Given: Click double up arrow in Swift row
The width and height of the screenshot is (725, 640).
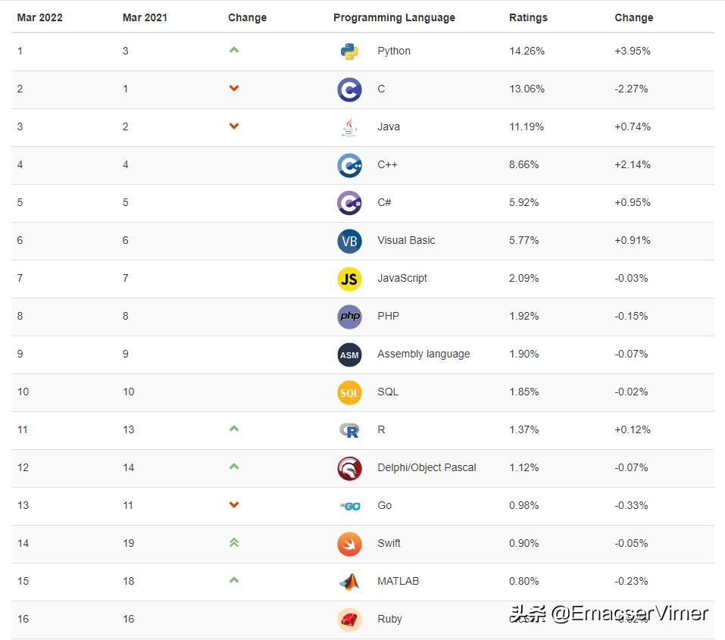Looking at the screenshot, I should [234, 542].
